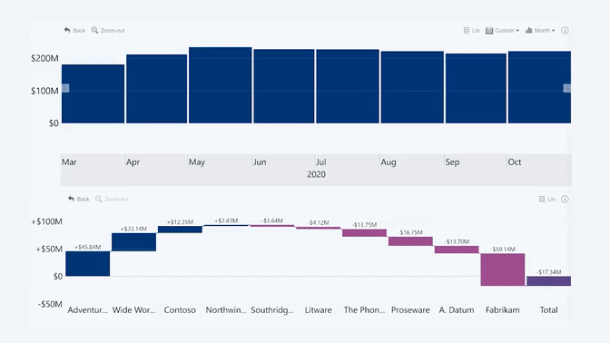The image size is (610, 343).
Task: Open the Month display unit dropdown
Action: point(540,30)
